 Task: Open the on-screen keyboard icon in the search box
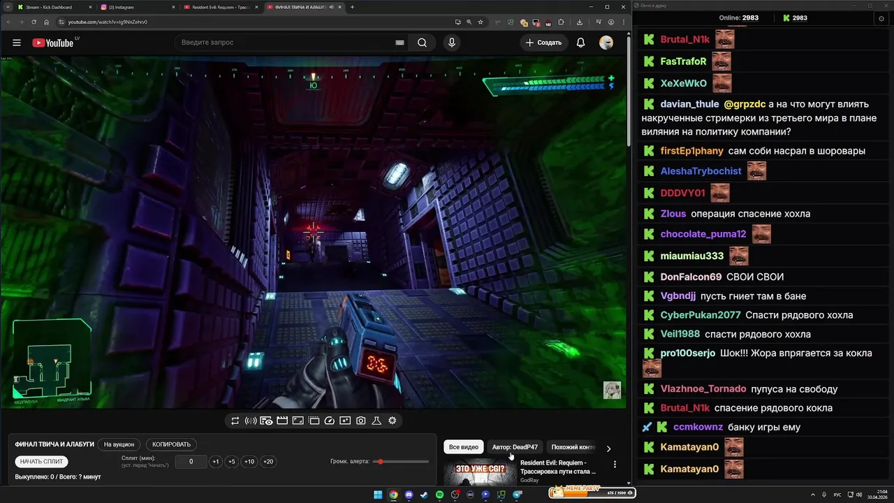tap(400, 43)
